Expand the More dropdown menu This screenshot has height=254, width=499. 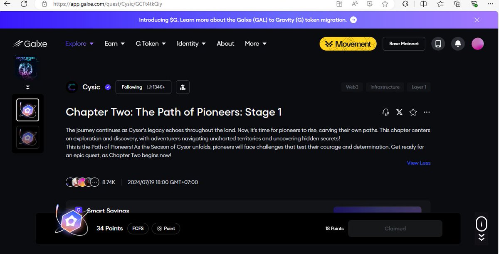[256, 44]
